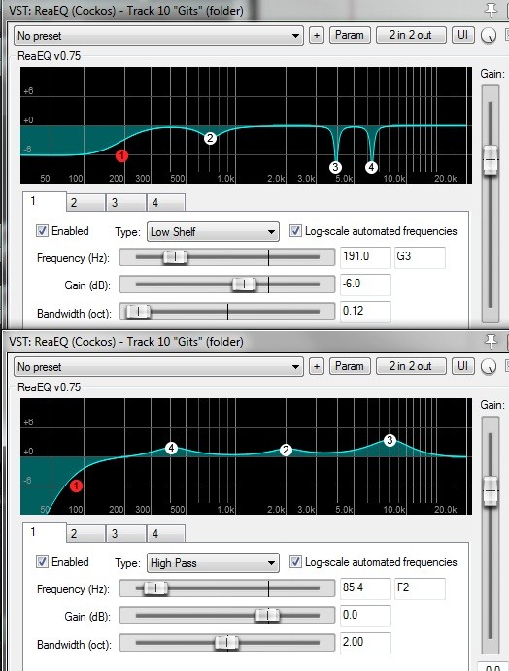Select band 3 peak node on the bottom graph

tap(390, 440)
